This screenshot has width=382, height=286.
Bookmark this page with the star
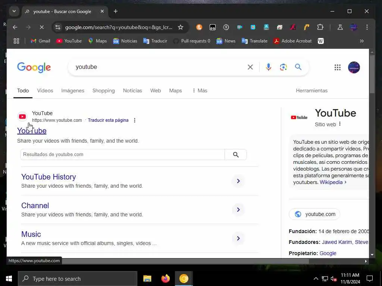tap(181, 27)
